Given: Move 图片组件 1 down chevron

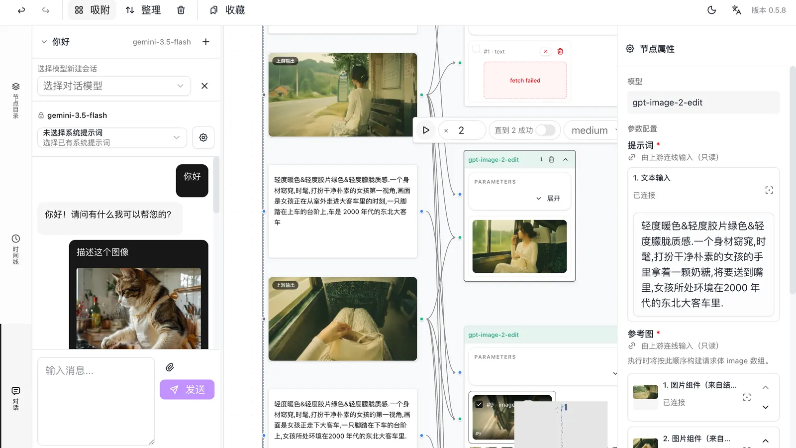Looking at the screenshot, I should click(766, 407).
